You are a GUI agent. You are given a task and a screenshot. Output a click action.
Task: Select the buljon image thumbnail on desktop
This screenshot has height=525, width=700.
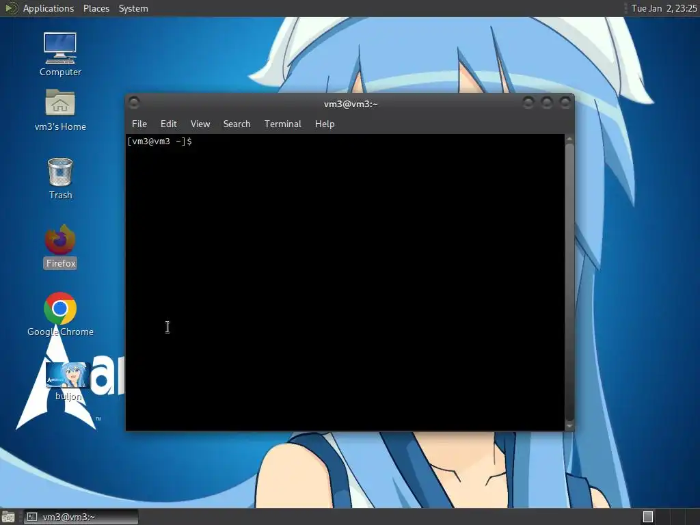68,375
